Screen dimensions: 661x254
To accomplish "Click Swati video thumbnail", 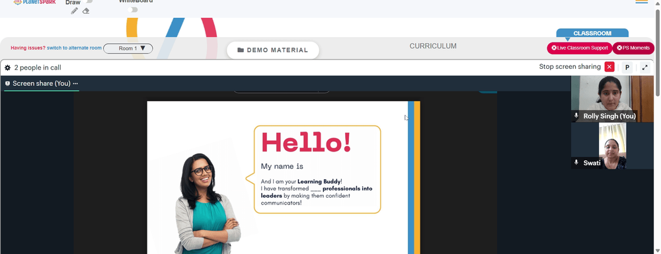I will coord(612,146).
